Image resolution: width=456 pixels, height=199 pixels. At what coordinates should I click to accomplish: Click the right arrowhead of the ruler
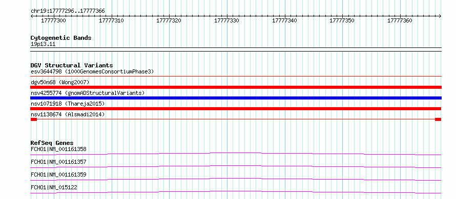click(440, 16)
